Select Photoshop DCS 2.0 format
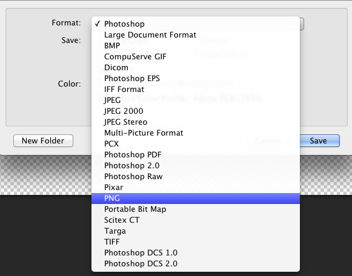352x276 pixels. coord(196,264)
